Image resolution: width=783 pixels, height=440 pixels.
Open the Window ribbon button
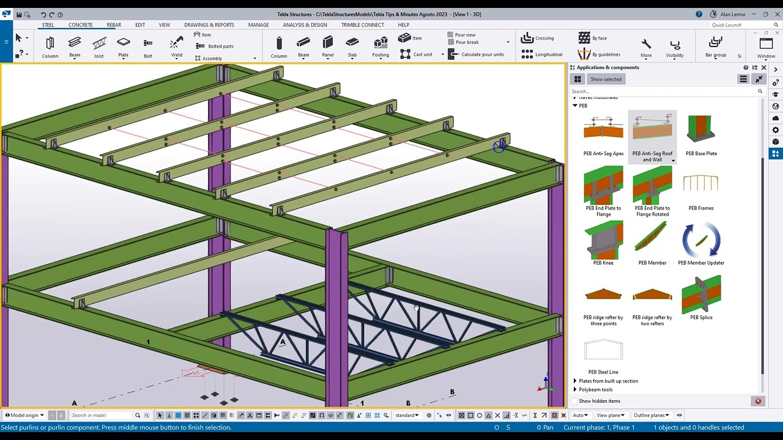(x=766, y=48)
